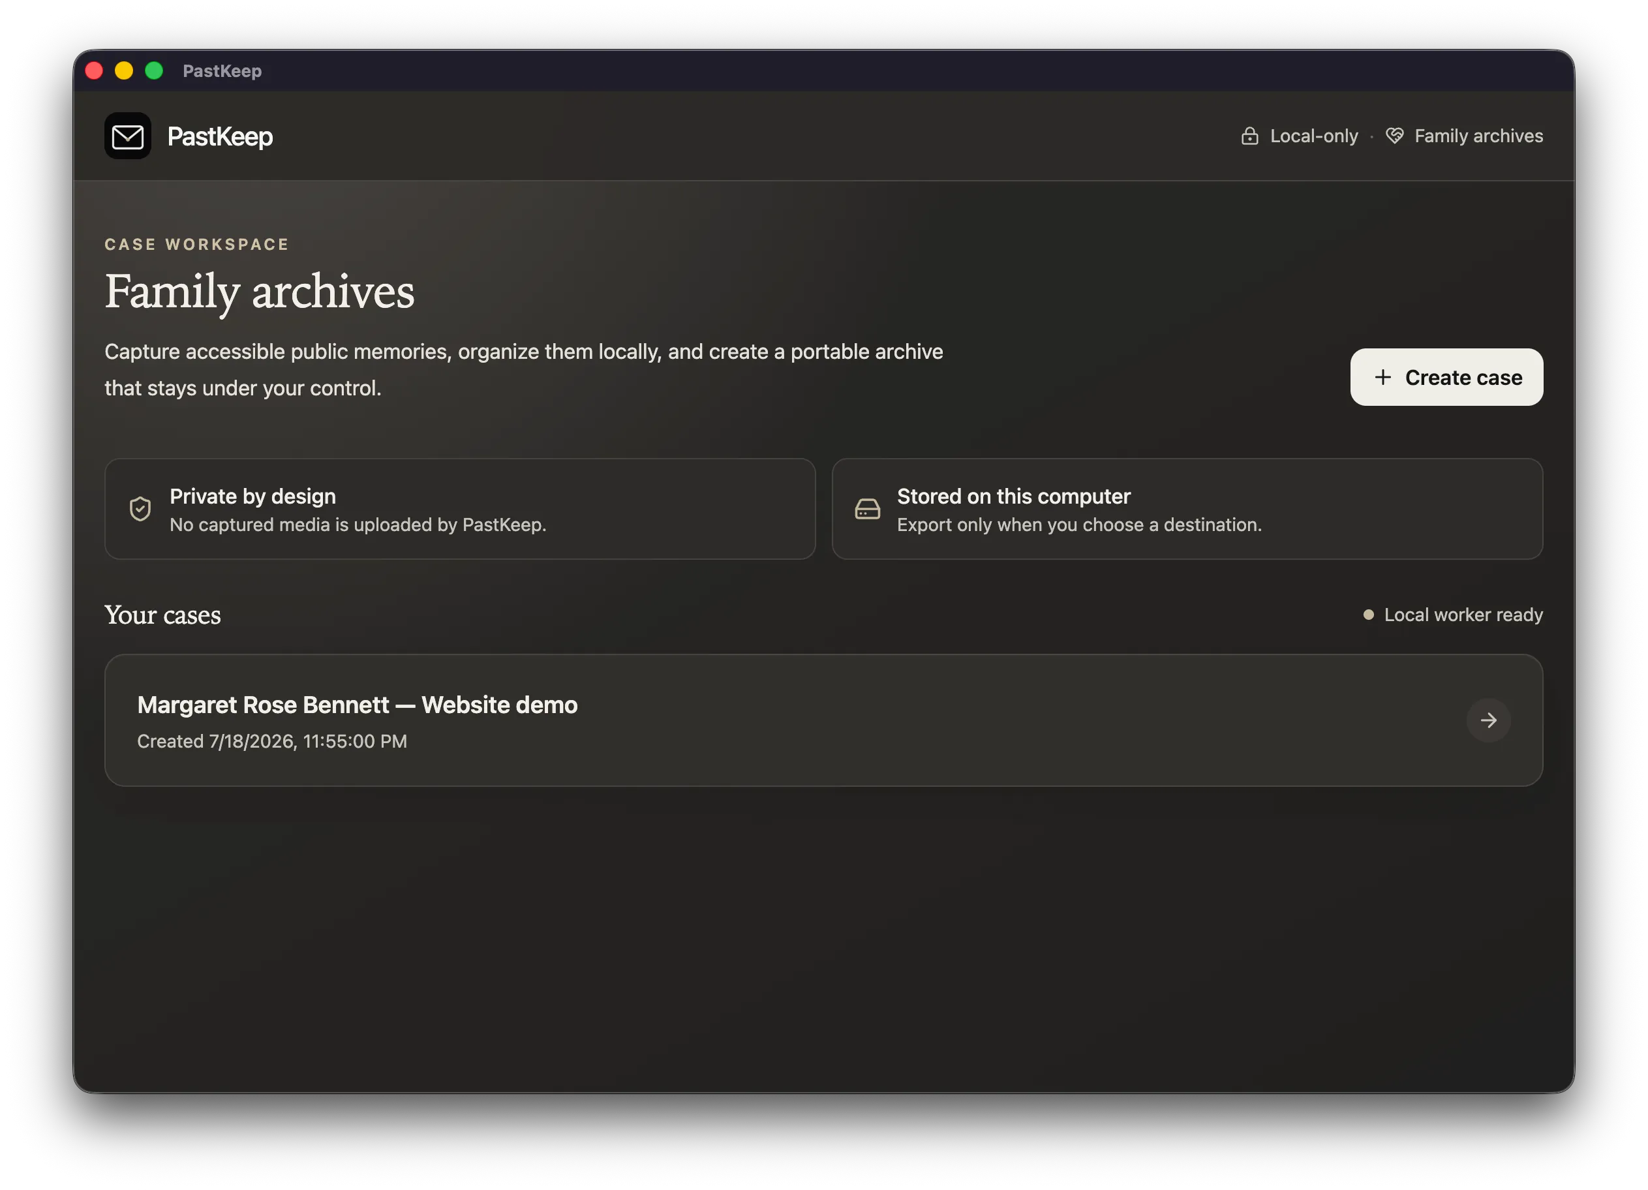Click the Local-only padlock icon
Viewport: 1648px width, 1190px height.
(1250, 136)
